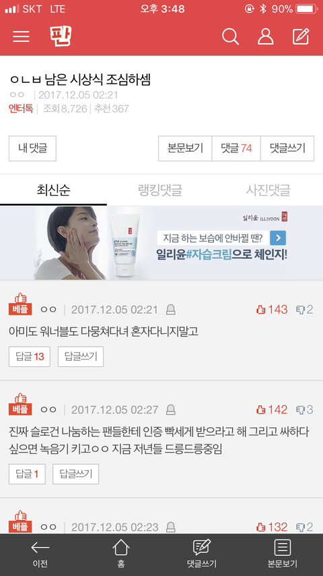The height and width of the screenshot is (576, 323).
Task: Tap the write post pencil icon
Action: click(x=301, y=36)
